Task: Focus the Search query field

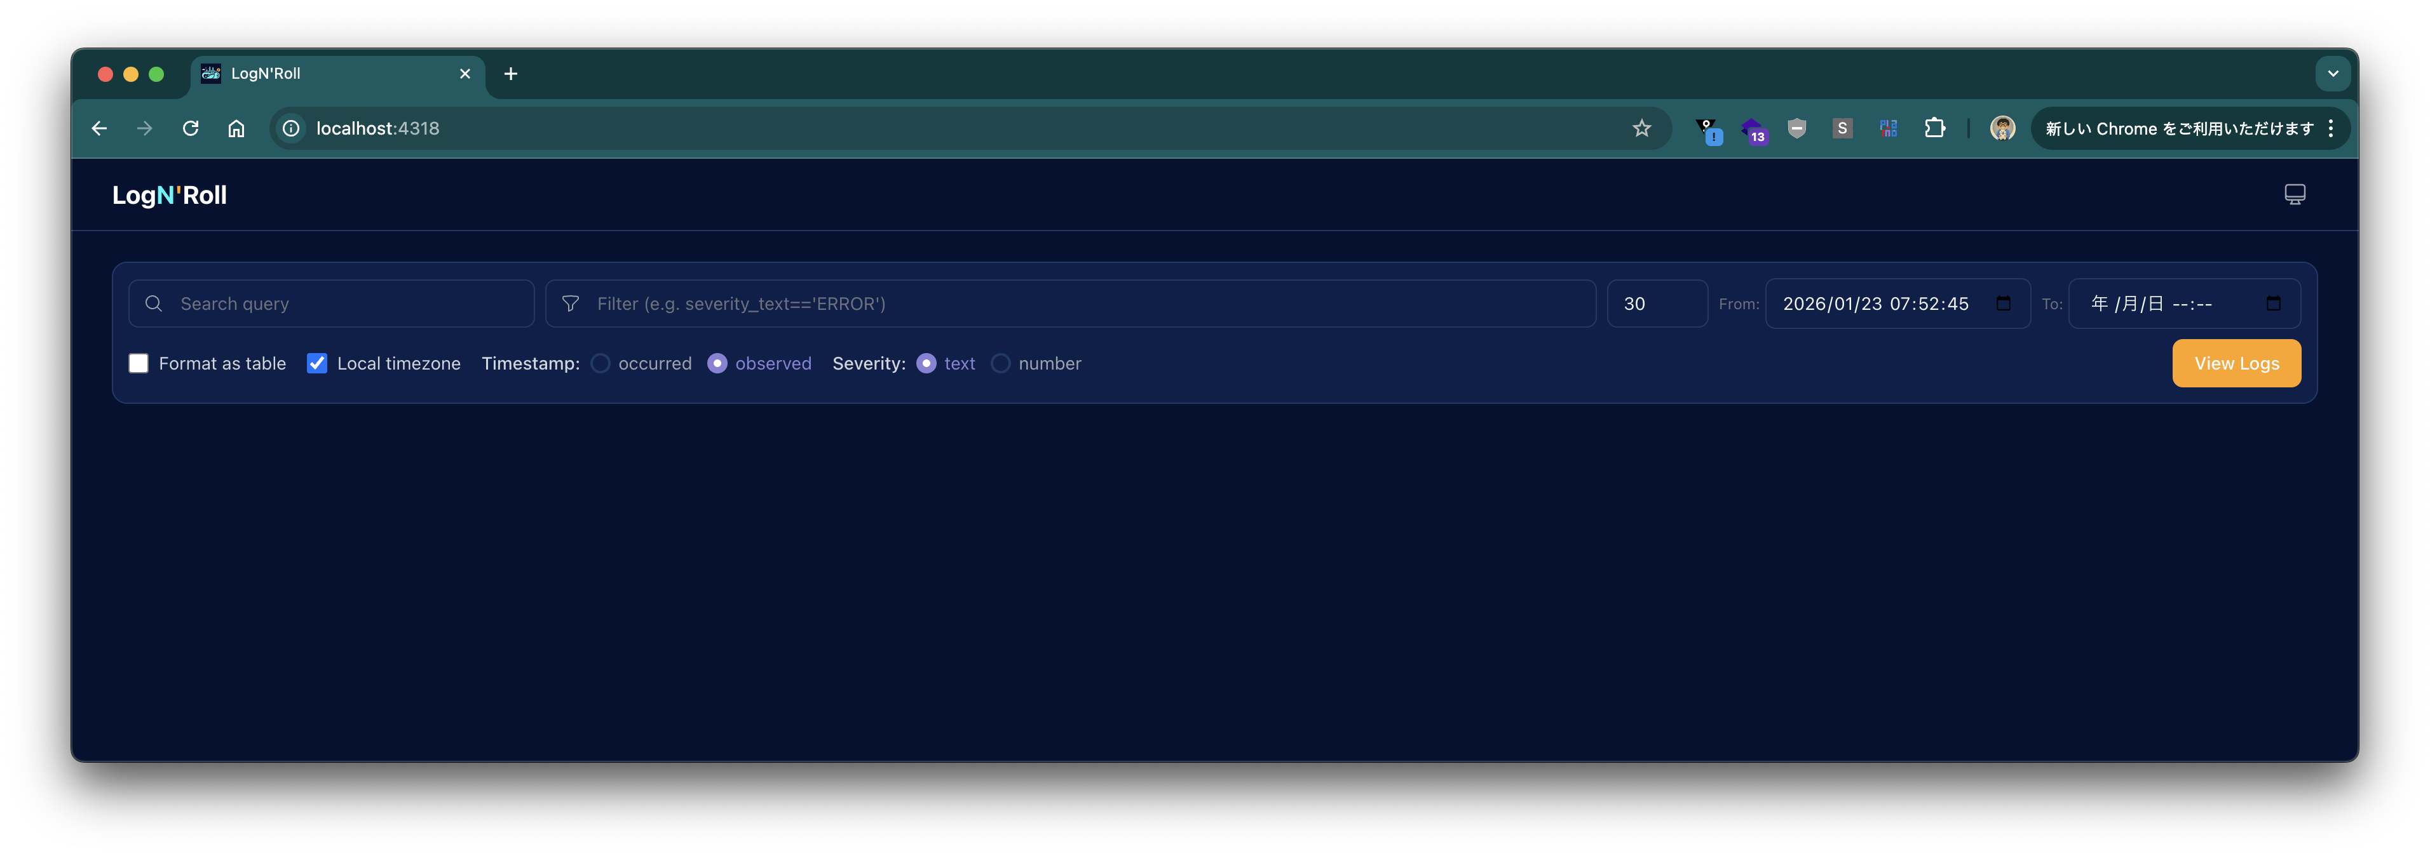Action: (x=349, y=304)
